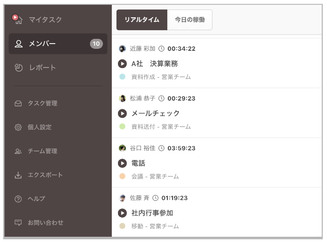Click the チーム管理 people icon

18,151
